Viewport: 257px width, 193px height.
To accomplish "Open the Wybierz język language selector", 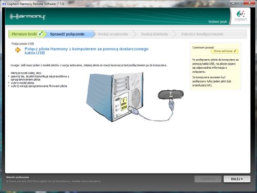I will point(218,22).
